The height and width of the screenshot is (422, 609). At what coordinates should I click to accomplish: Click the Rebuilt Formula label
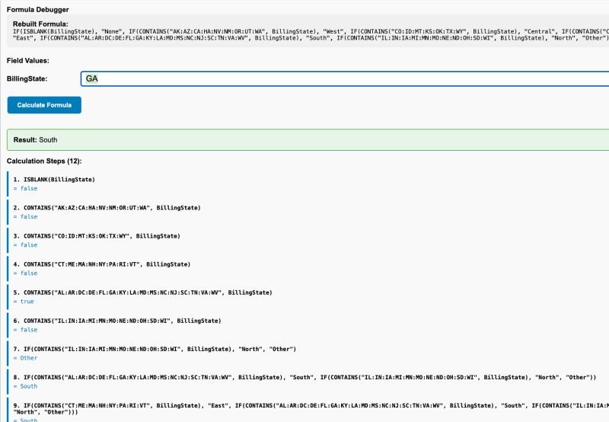[x=40, y=24]
